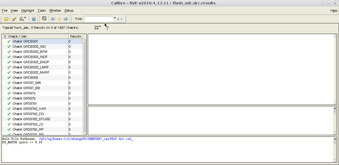Expand the Find history dropdown arrow

click(x=115, y=18)
